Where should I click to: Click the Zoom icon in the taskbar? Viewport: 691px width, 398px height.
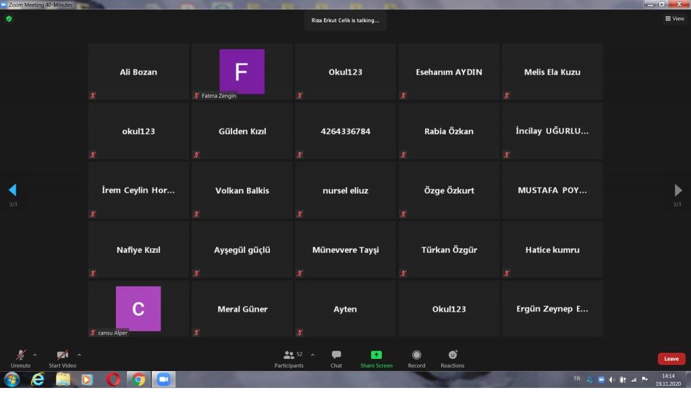[163, 380]
